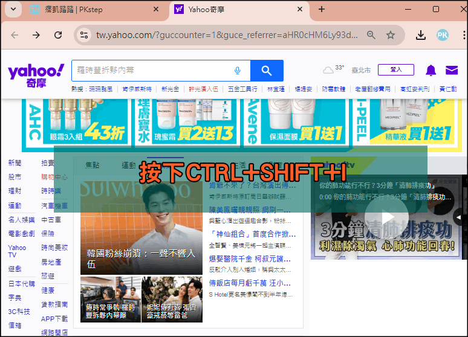The height and width of the screenshot is (337, 468).
Task: Click trending term 肯伊威斯特
Action: tap(137, 89)
